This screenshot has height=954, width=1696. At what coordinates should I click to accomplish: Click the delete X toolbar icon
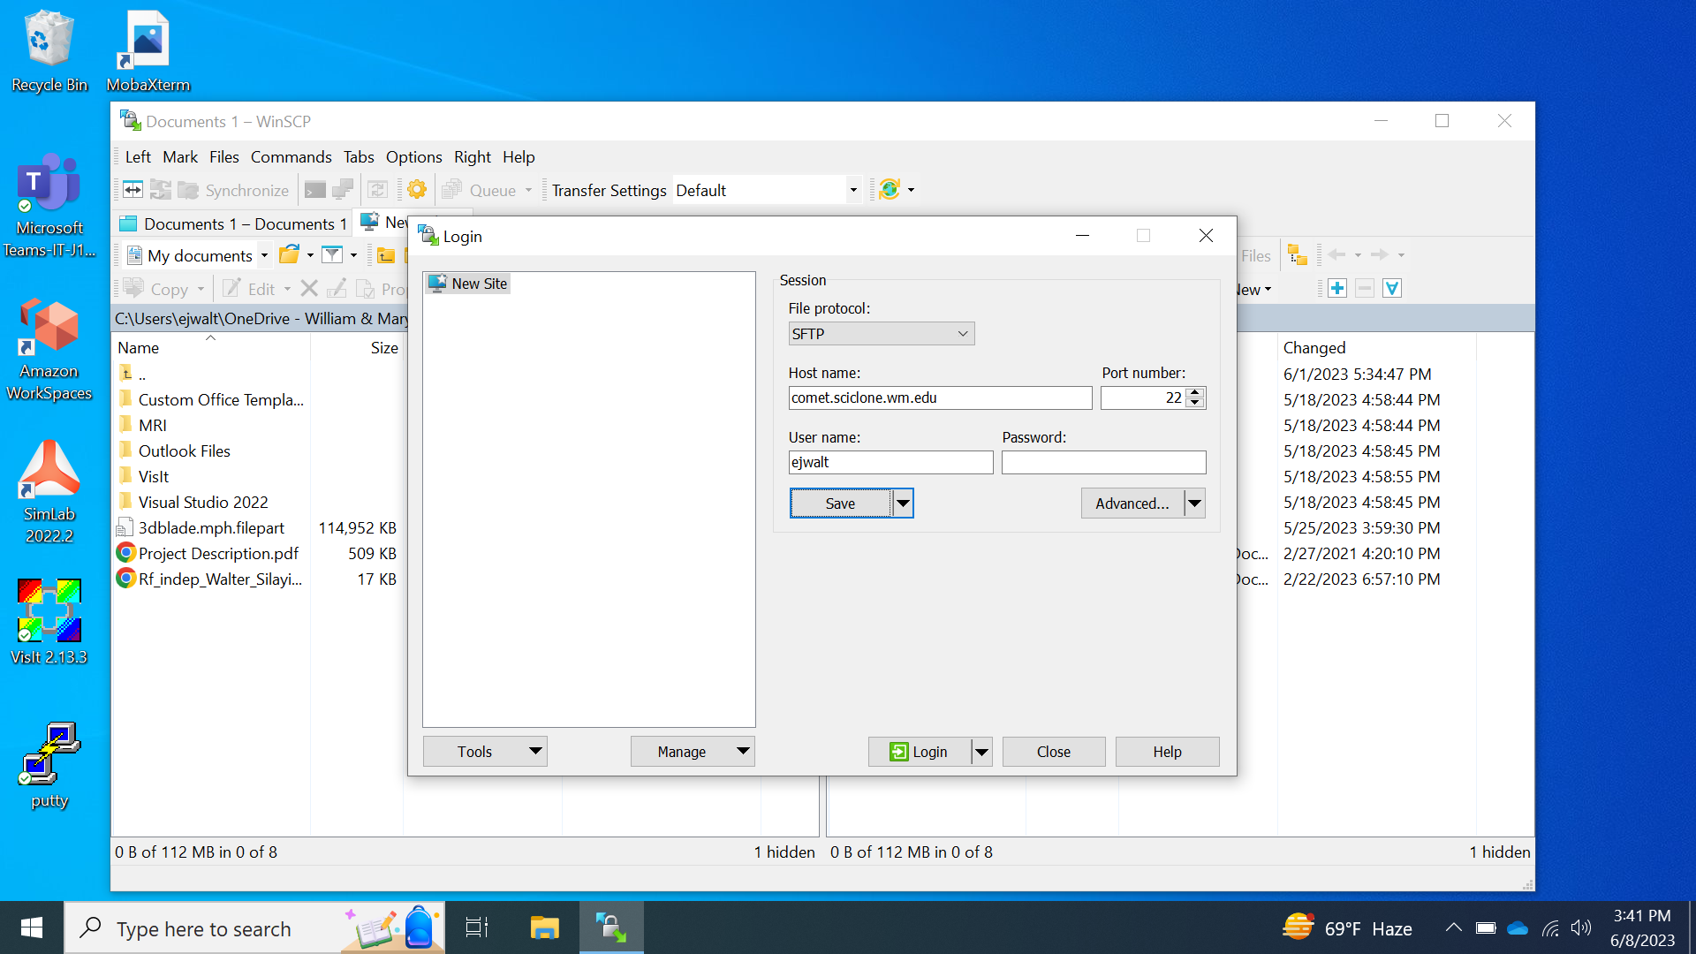309,289
